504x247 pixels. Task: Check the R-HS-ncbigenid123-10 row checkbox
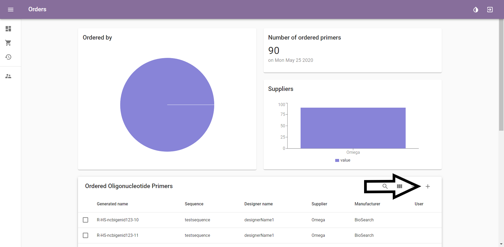(x=86, y=220)
